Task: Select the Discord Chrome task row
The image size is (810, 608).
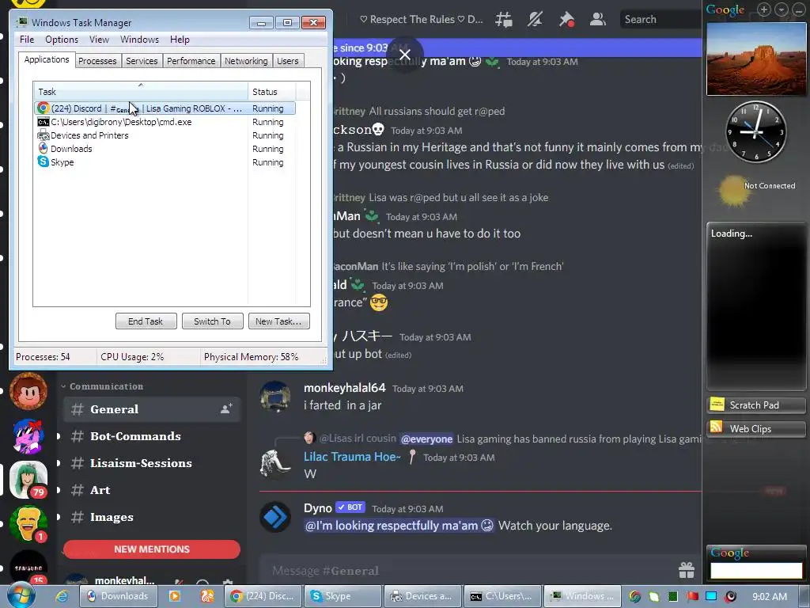Action: click(x=165, y=108)
